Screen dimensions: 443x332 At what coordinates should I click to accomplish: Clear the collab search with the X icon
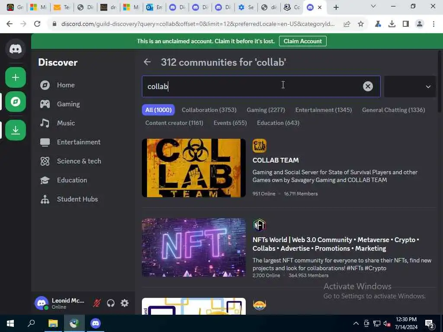(368, 86)
